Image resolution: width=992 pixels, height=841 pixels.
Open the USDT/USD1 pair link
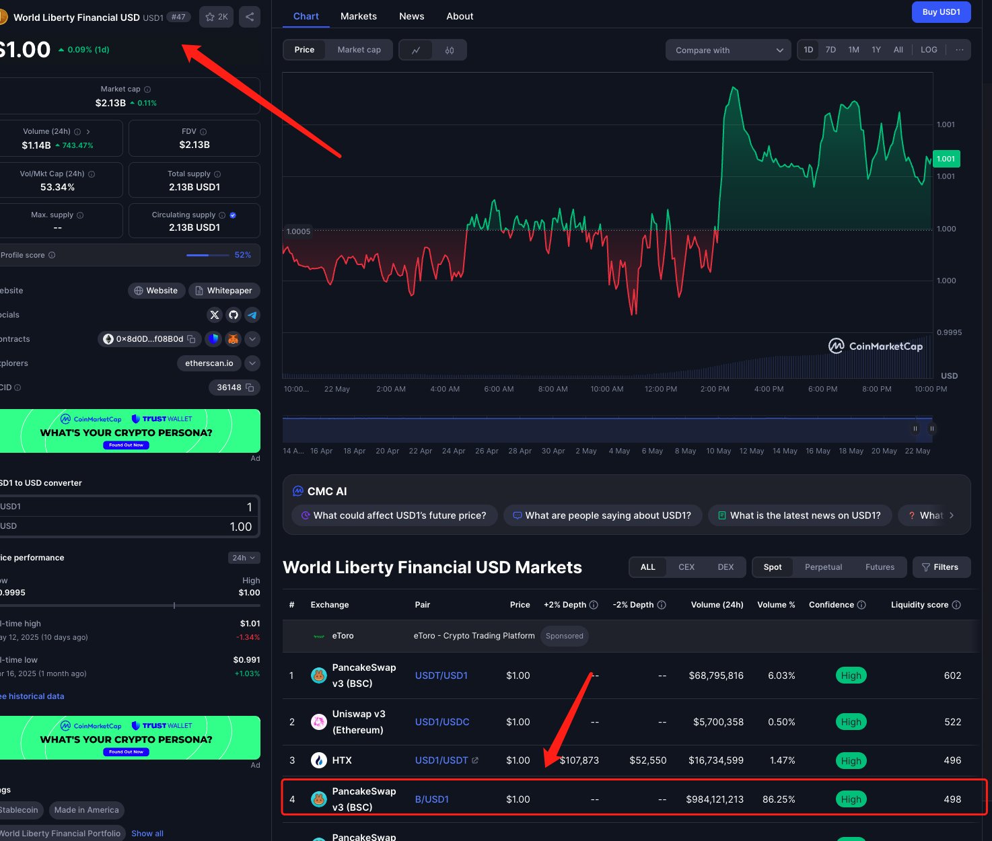coord(441,675)
